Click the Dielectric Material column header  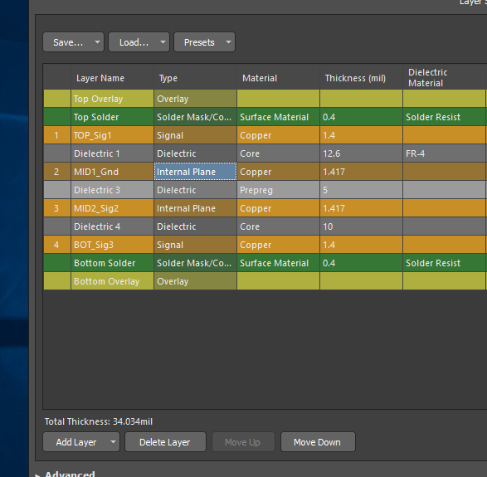444,78
